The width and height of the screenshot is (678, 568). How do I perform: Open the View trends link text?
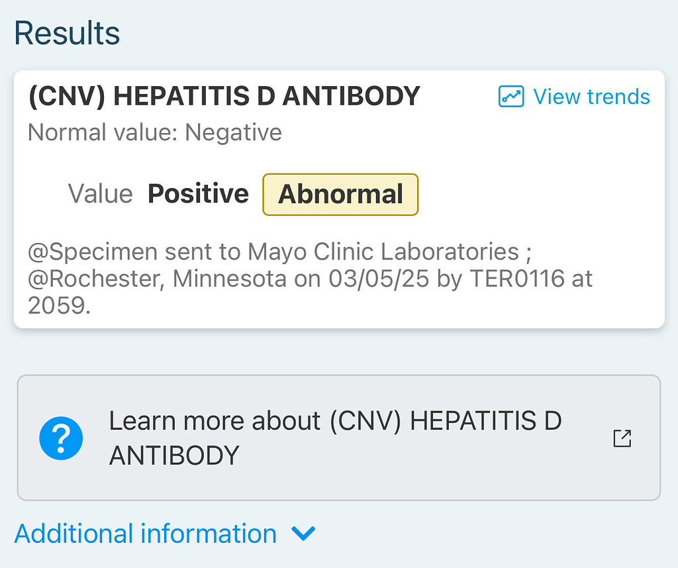(x=591, y=97)
